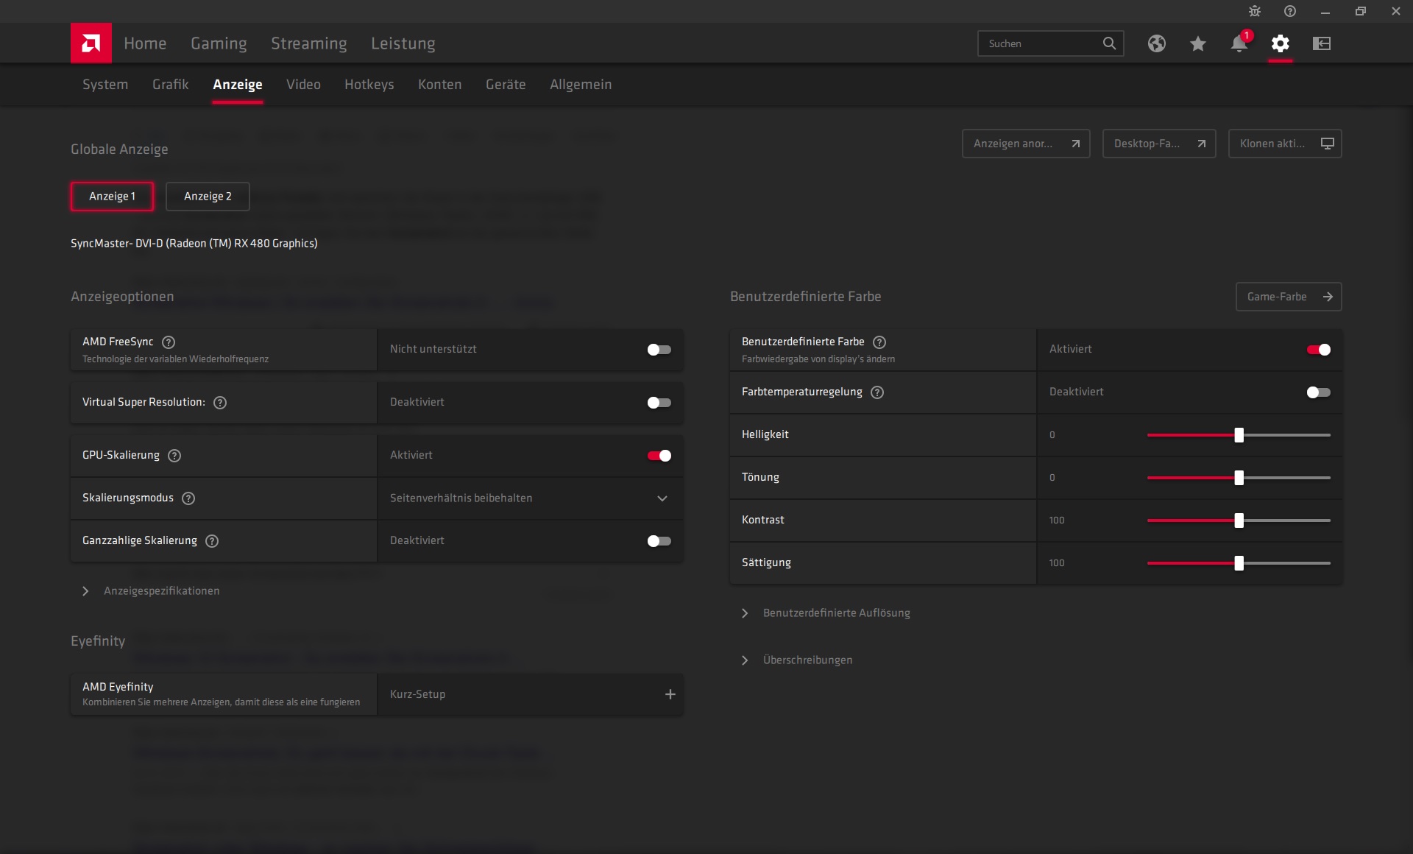Open the Leistung tab
The image size is (1413, 854).
point(403,43)
